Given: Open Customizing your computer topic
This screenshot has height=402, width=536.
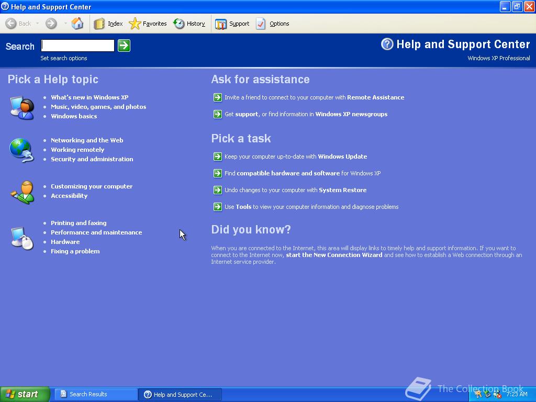Looking at the screenshot, I should [92, 186].
